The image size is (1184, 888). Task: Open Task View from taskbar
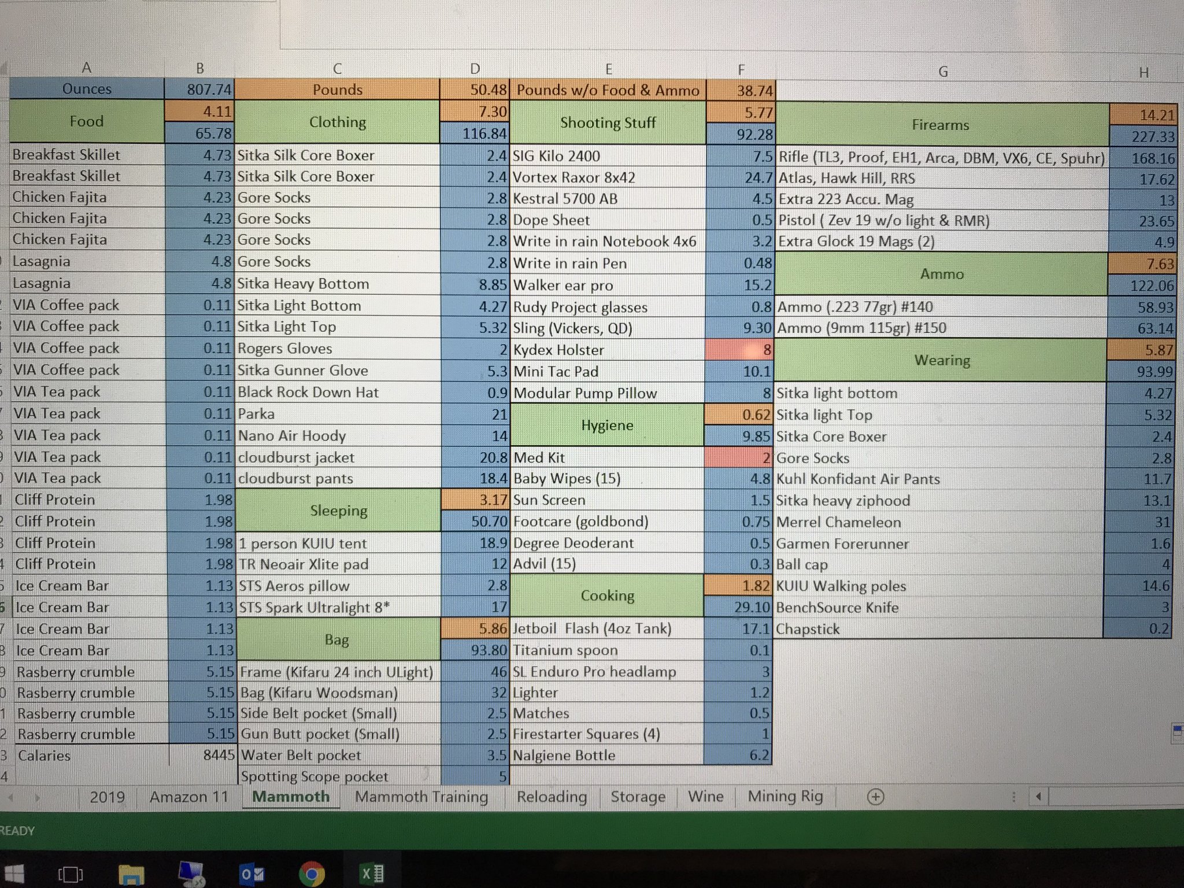(x=71, y=874)
